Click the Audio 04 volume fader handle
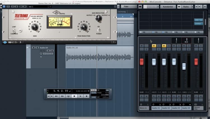 [x=184, y=66]
